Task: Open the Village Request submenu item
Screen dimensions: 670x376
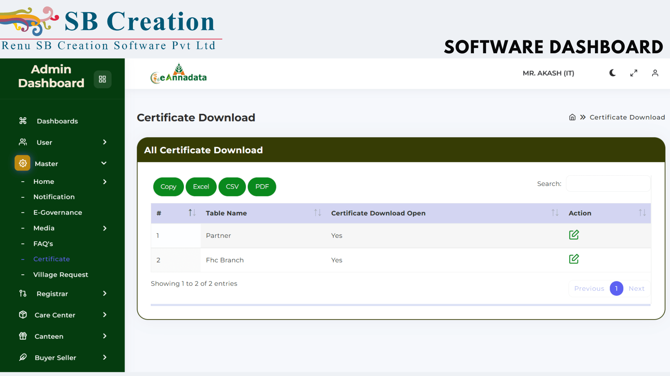Action: point(61,275)
